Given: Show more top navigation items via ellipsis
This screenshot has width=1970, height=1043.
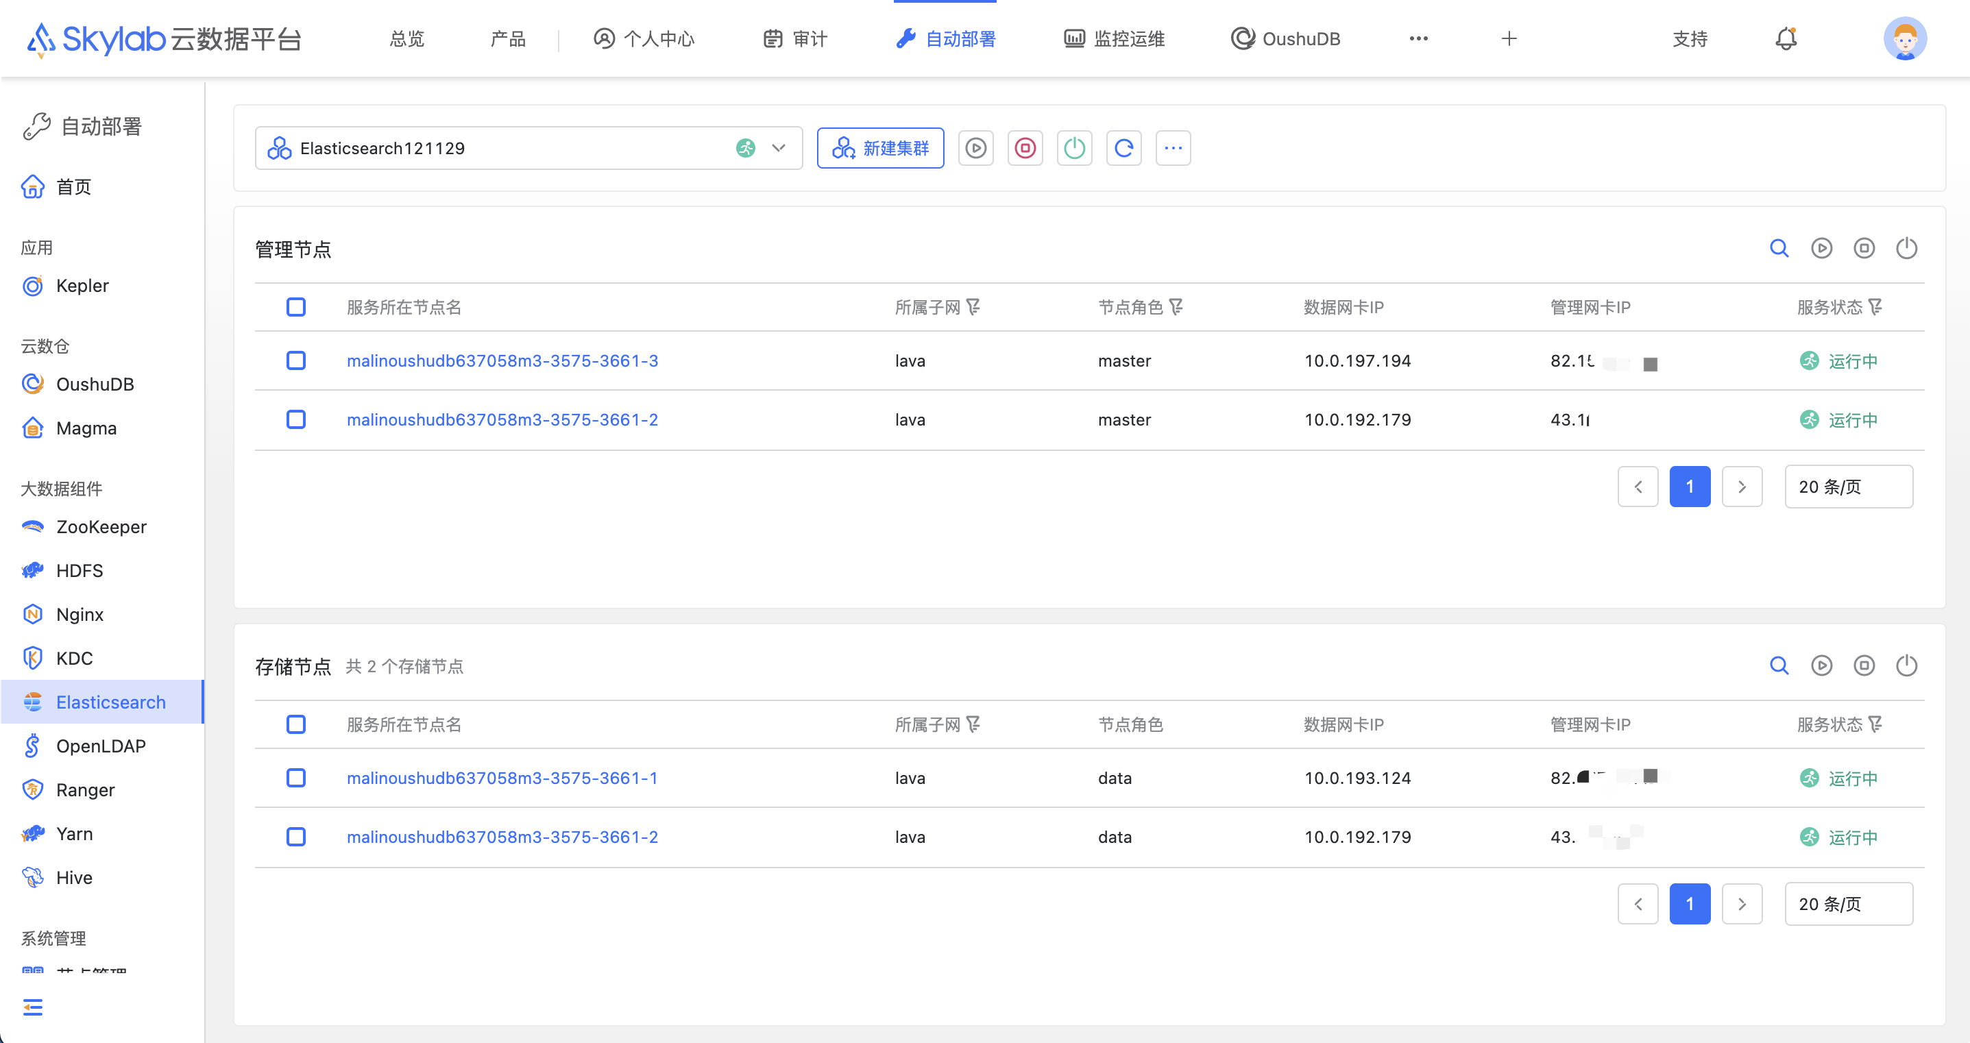Looking at the screenshot, I should pyautogui.click(x=1419, y=38).
